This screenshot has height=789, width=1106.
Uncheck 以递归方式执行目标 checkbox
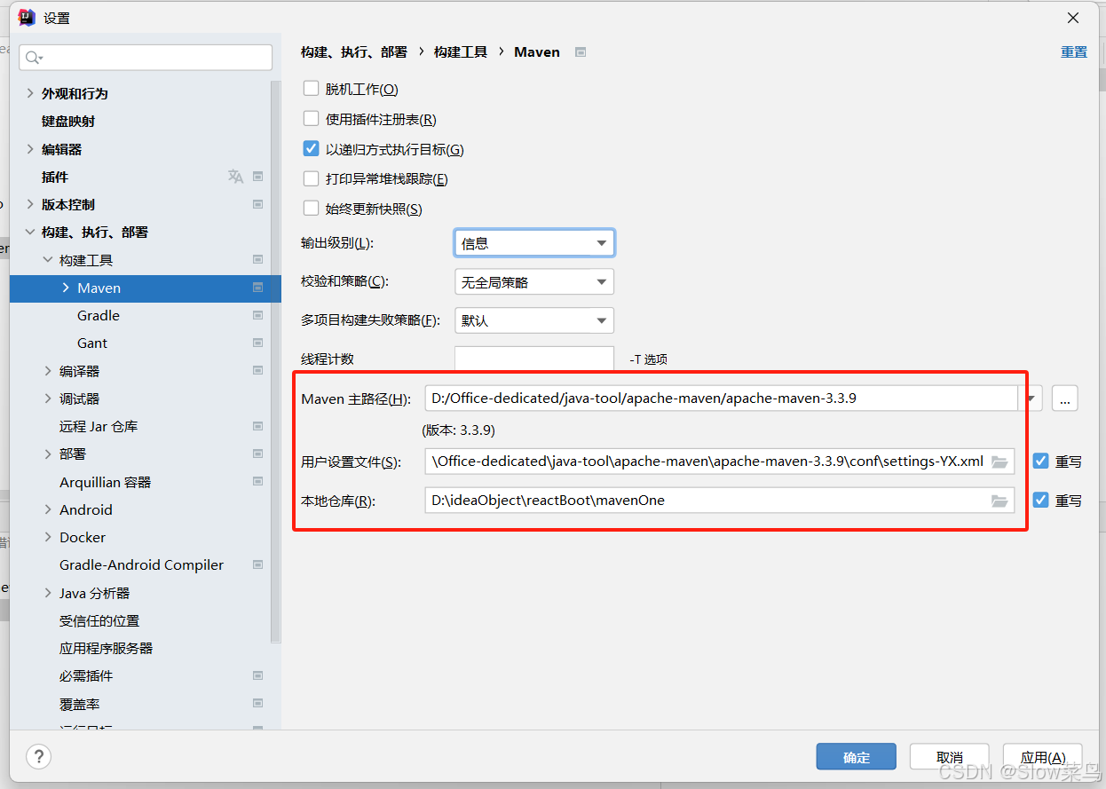(x=311, y=149)
